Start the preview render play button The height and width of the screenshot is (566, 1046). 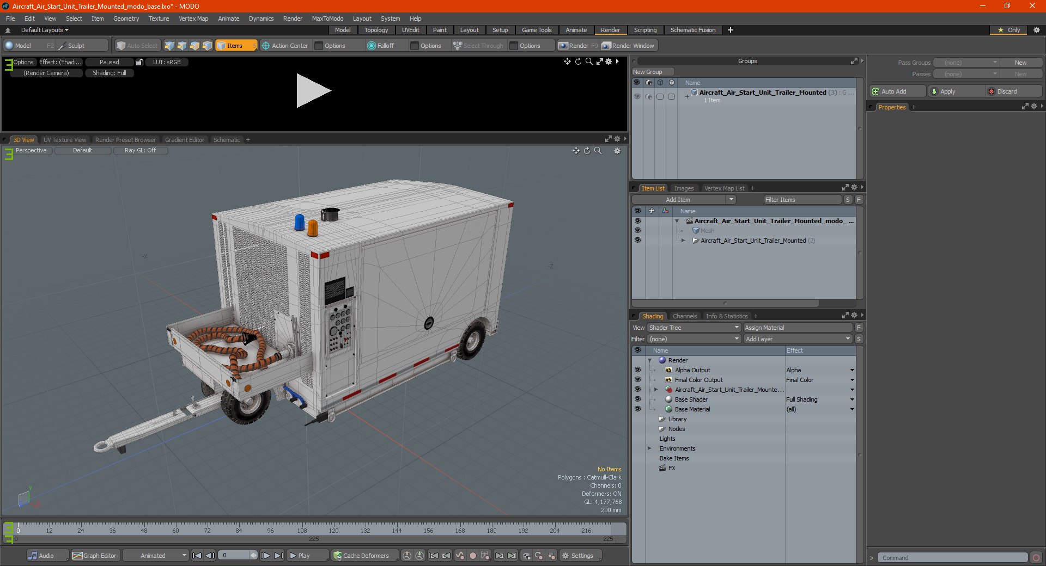[313, 91]
